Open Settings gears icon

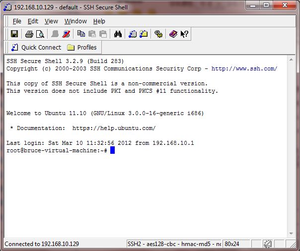[158, 34]
